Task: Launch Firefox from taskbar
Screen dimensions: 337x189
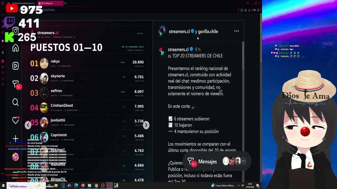Action: click(83, 186)
